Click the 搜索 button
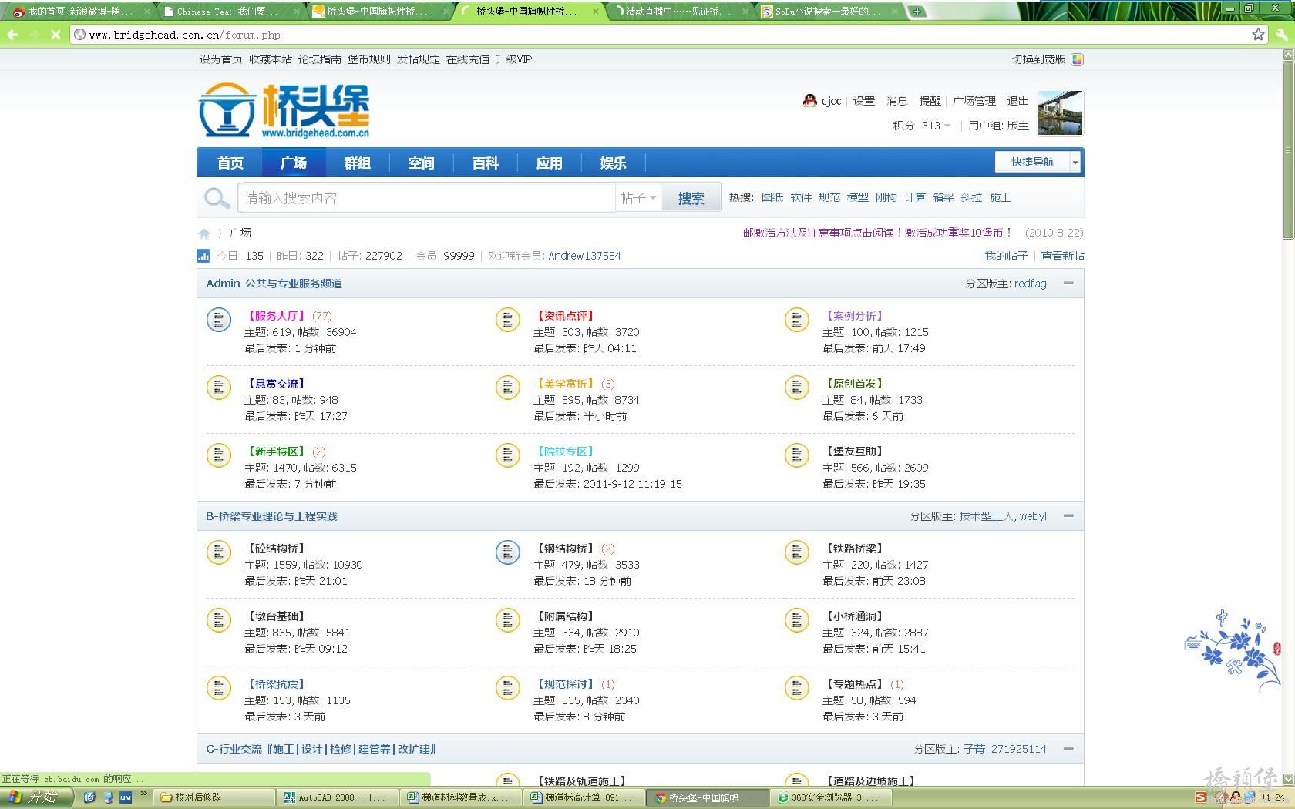 691,198
